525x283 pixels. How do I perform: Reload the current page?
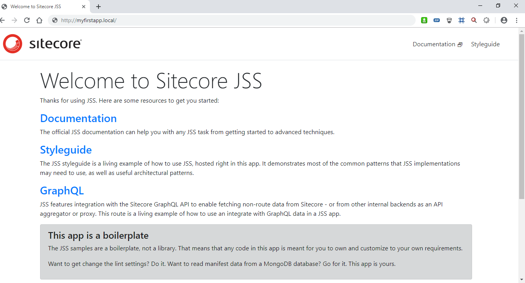(x=27, y=20)
